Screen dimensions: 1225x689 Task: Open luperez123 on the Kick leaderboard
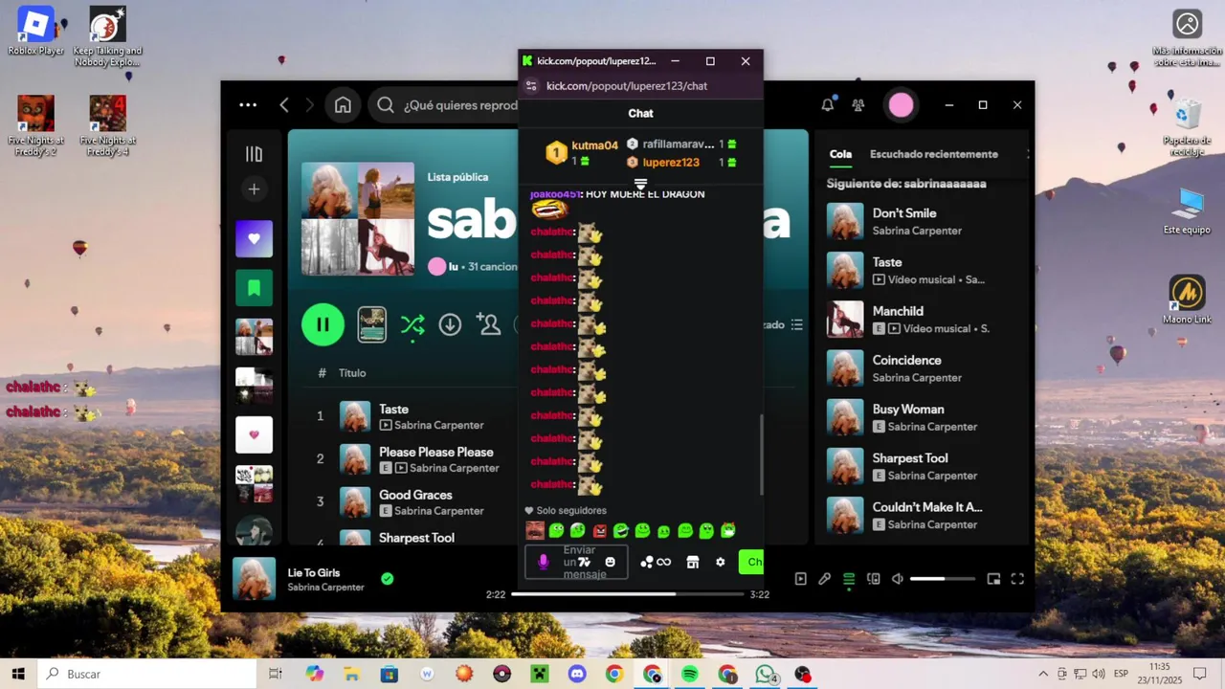point(671,162)
